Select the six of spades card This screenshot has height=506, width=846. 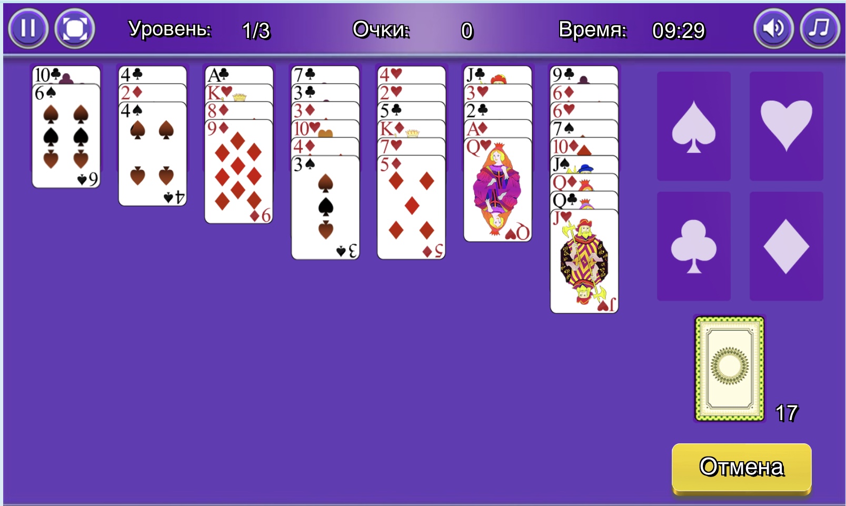66,136
